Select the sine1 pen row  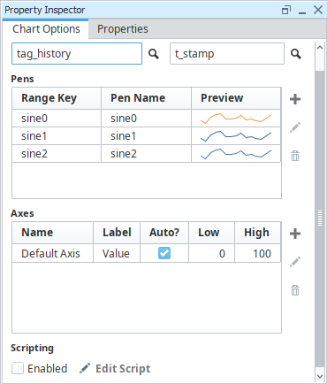(147, 136)
